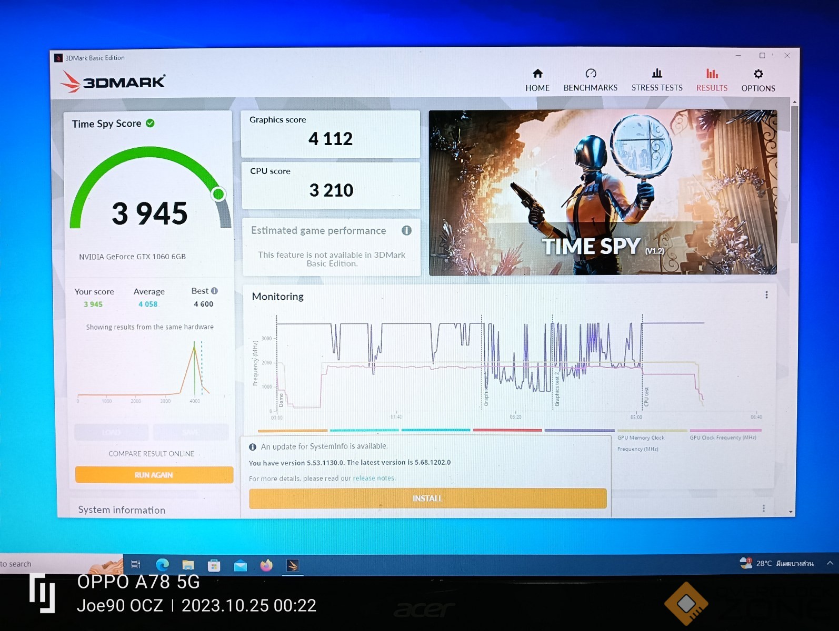Show info for Estimated game performance
839x631 pixels.
click(406, 230)
